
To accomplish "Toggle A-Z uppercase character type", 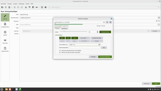I will click(62, 38).
